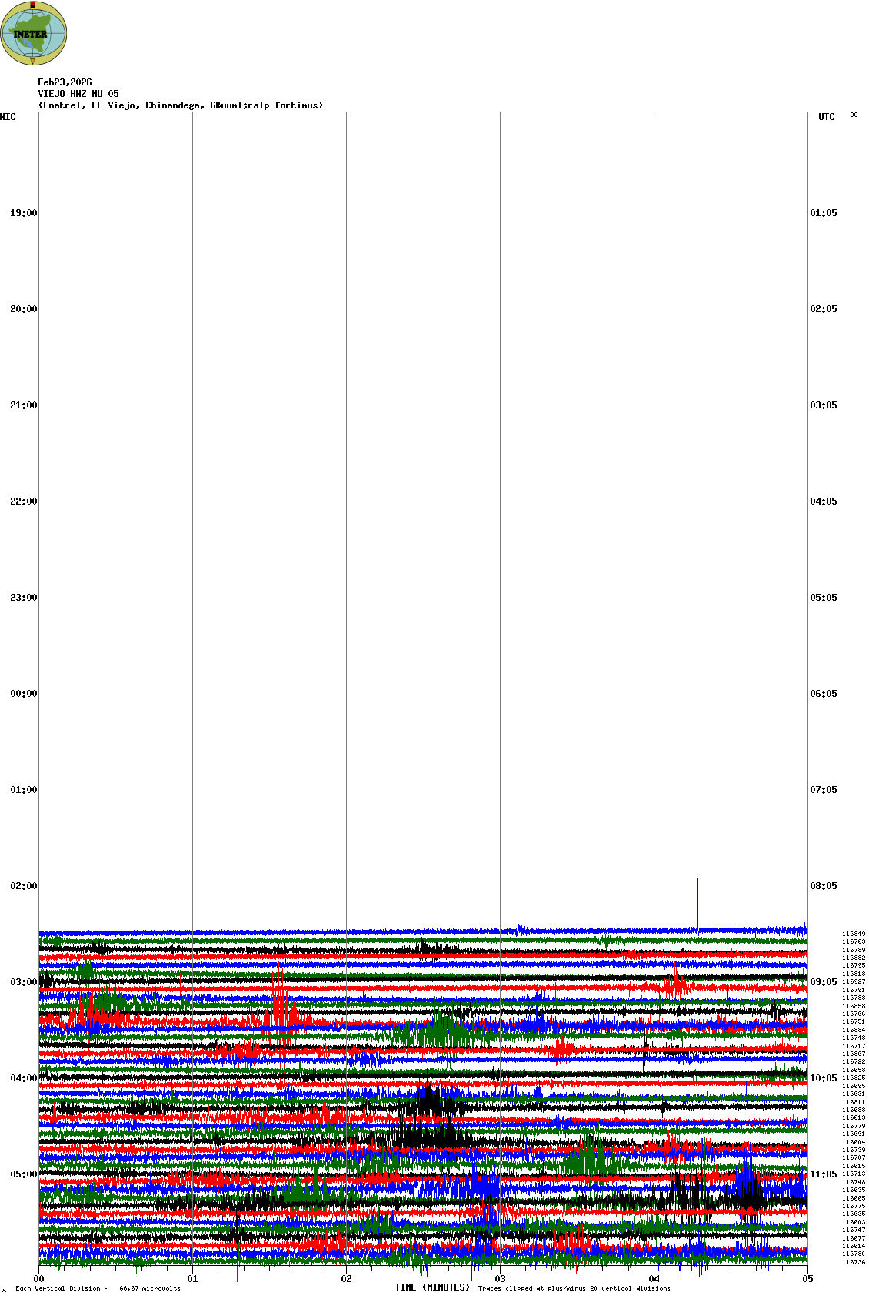869x1299 pixels.
Task: Click the UTC timezone header label
Action: coord(826,117)
